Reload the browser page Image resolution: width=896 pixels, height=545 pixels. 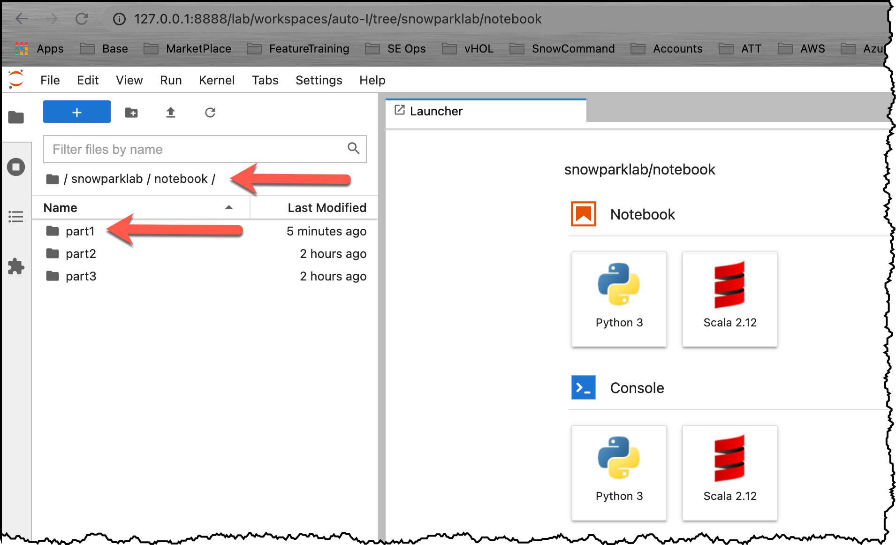[x=82, y=19]
